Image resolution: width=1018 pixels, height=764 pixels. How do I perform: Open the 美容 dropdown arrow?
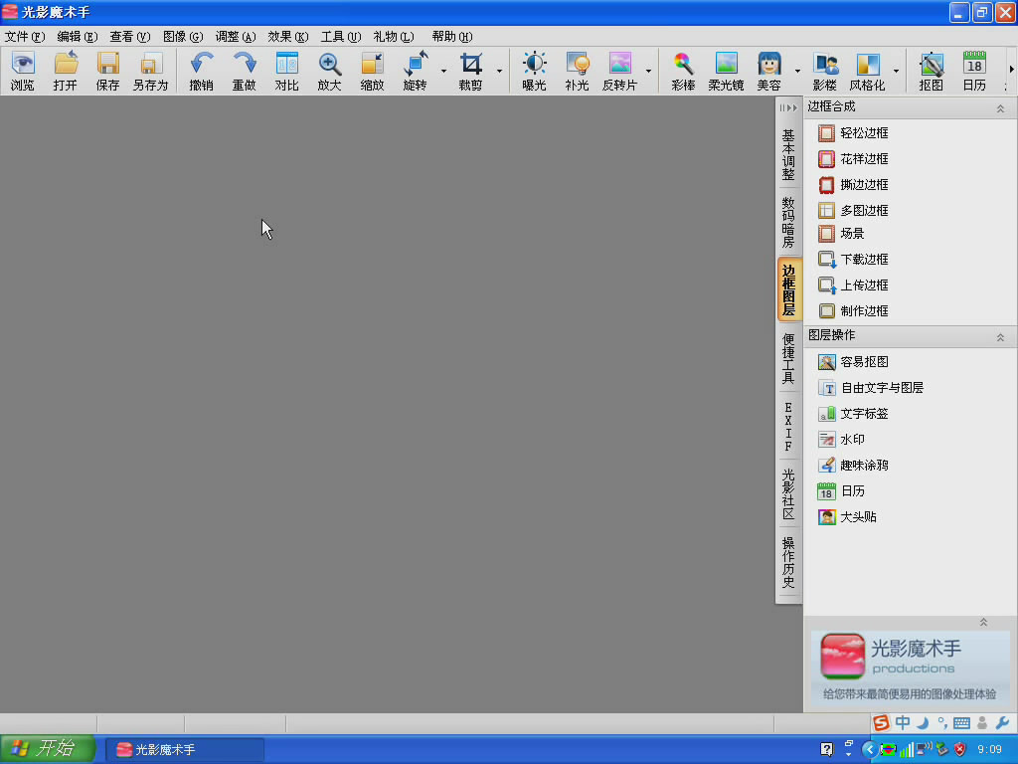(797, 71)
